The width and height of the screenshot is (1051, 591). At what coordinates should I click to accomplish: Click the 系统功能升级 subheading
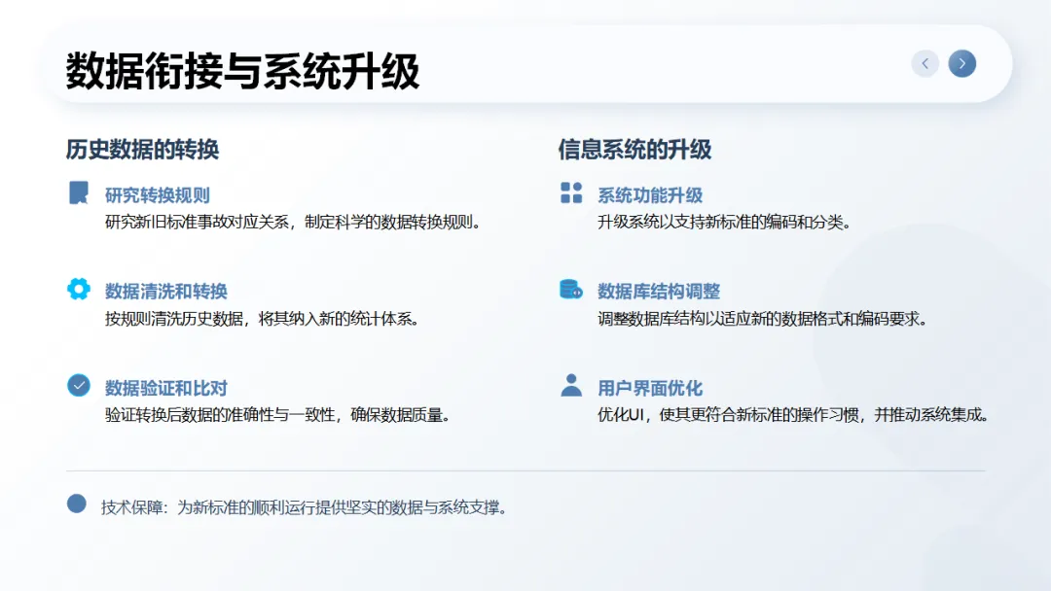click(650, 195)
